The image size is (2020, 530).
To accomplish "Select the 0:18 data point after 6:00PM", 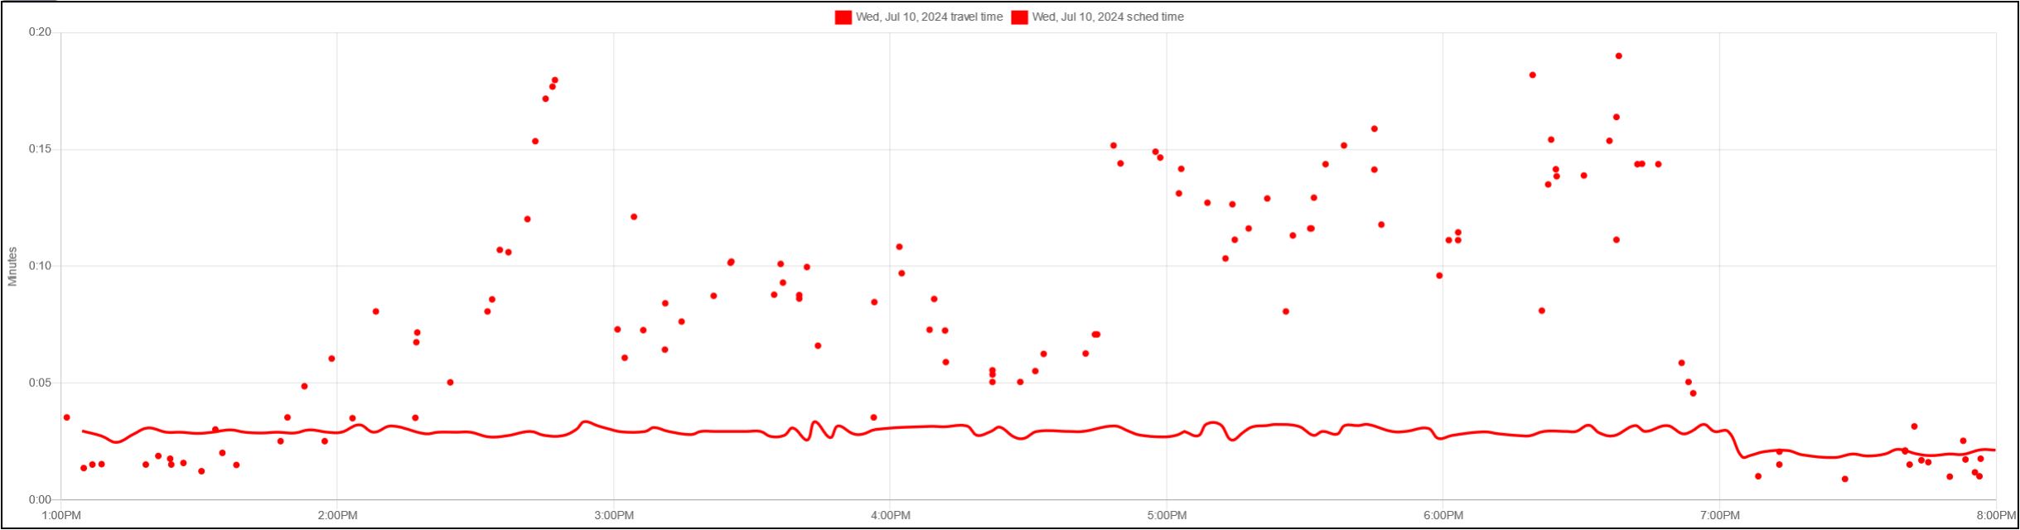I will (1533, 75).
